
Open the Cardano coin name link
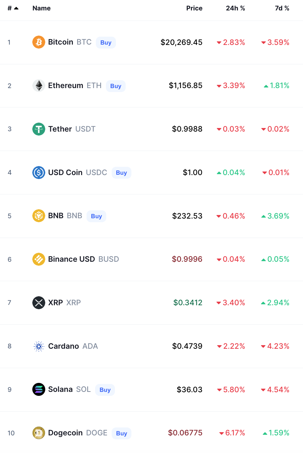click(x=64, y=346)
